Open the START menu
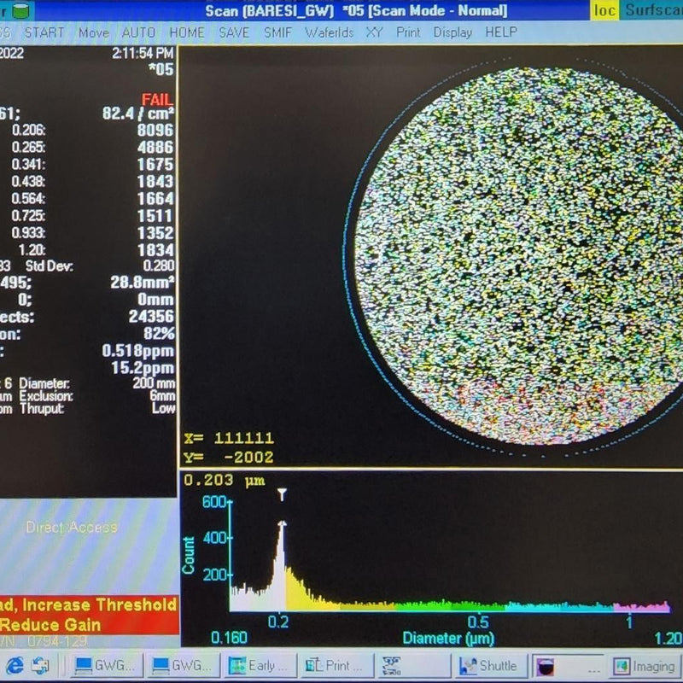 pyautogui.click(x=47, y=32)
